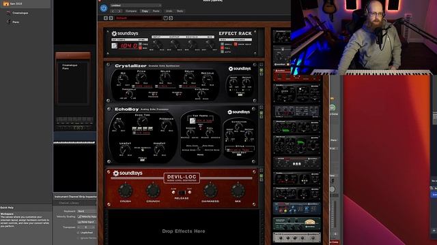Toggle Crystallizer bypass green side icon
This screenshot has height=245, width=437.
[262, 71]
